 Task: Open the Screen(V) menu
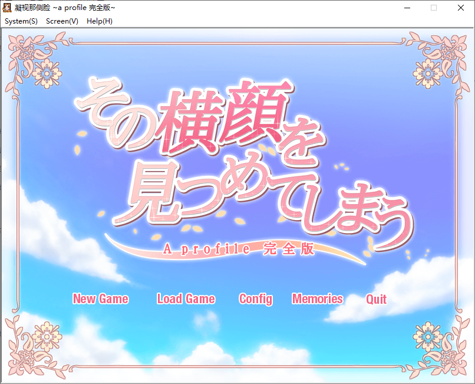(62, 21)
